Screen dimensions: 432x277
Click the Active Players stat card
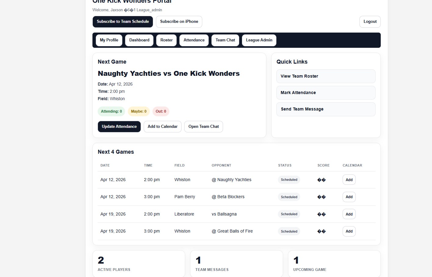pos(139,264)
